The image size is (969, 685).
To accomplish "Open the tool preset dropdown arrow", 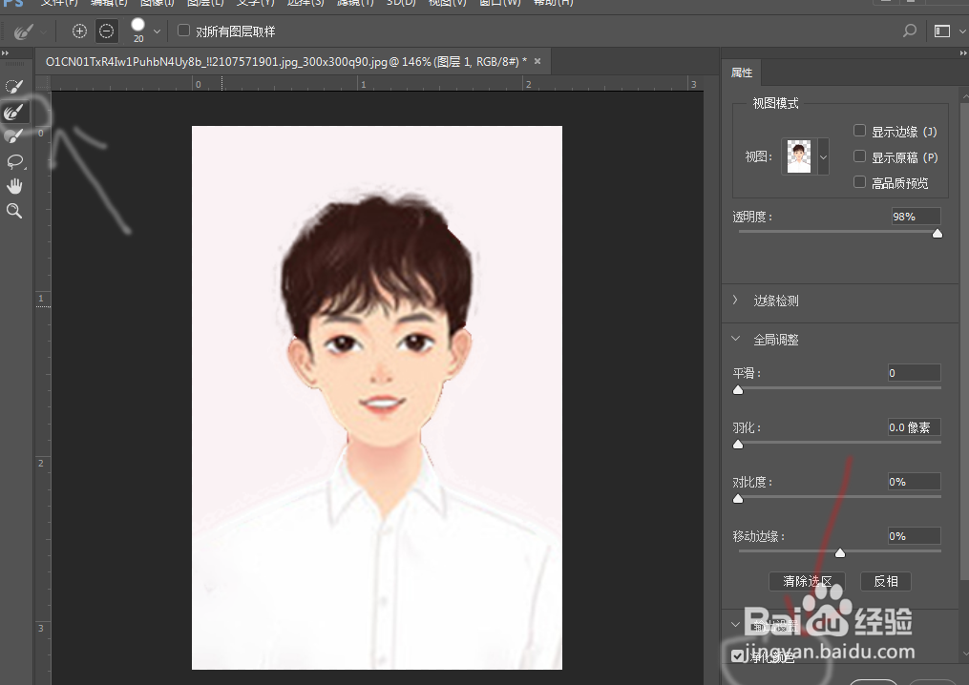I will (43, 31).
